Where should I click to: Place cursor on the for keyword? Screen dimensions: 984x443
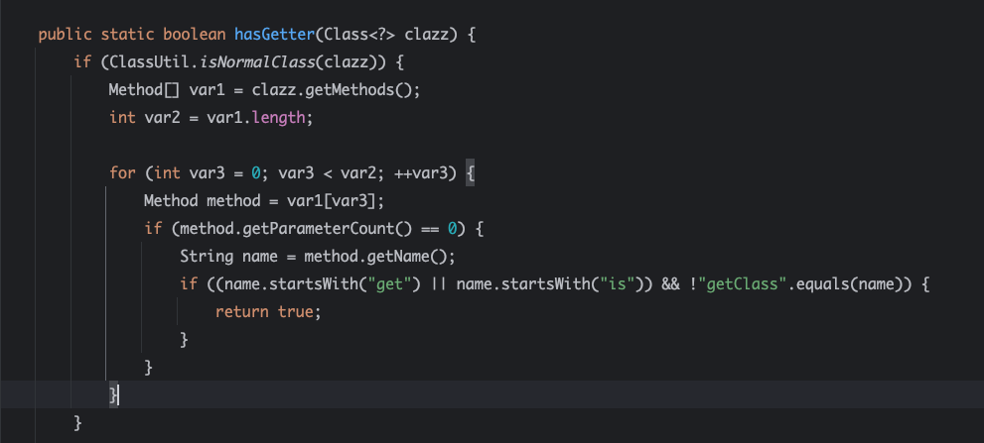click(122, 173)
